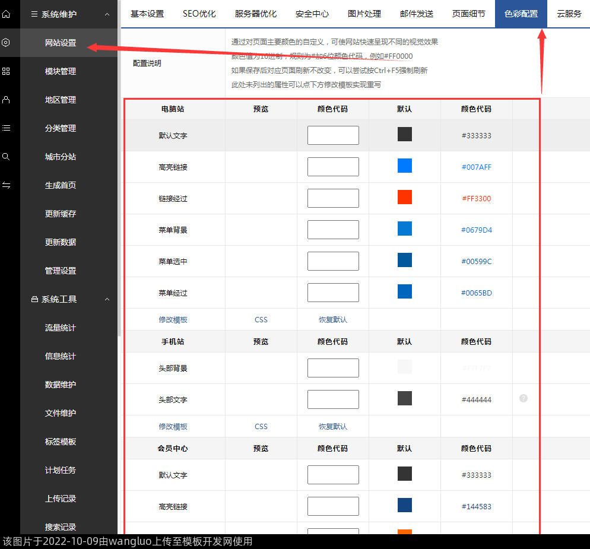Open 模块管理 in the sidebar menu

coord(61,71)
